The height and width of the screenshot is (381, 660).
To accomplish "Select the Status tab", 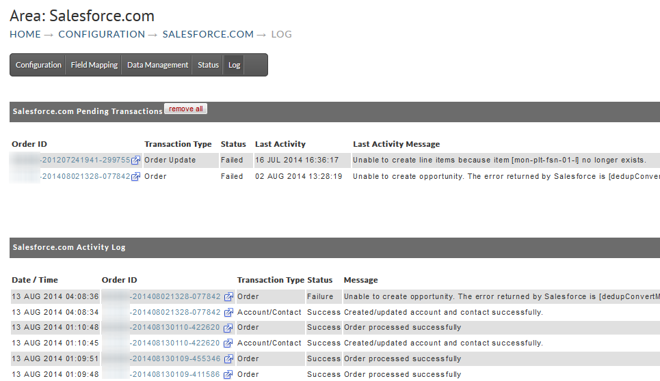I will pos(208,65).
